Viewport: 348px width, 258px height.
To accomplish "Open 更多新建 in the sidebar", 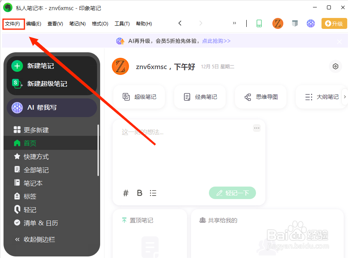I will (36, 130).
